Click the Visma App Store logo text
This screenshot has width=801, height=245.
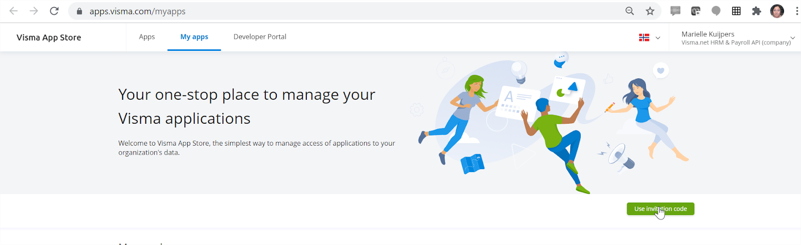(x=49, y=37)
